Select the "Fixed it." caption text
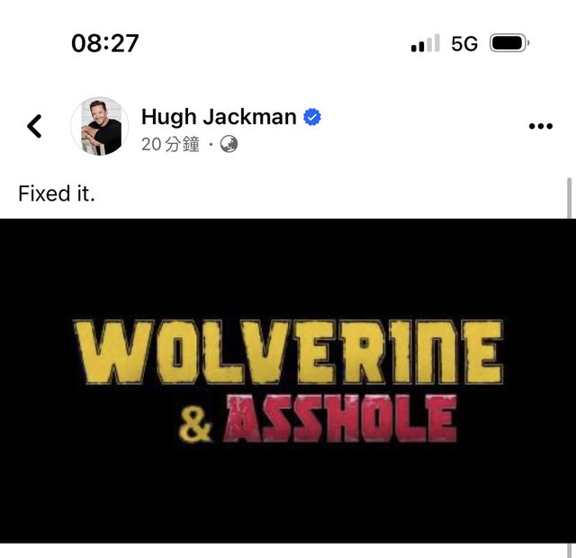This screenshot has height=558, width=576. pyautogui.click(x=57, y=193)
